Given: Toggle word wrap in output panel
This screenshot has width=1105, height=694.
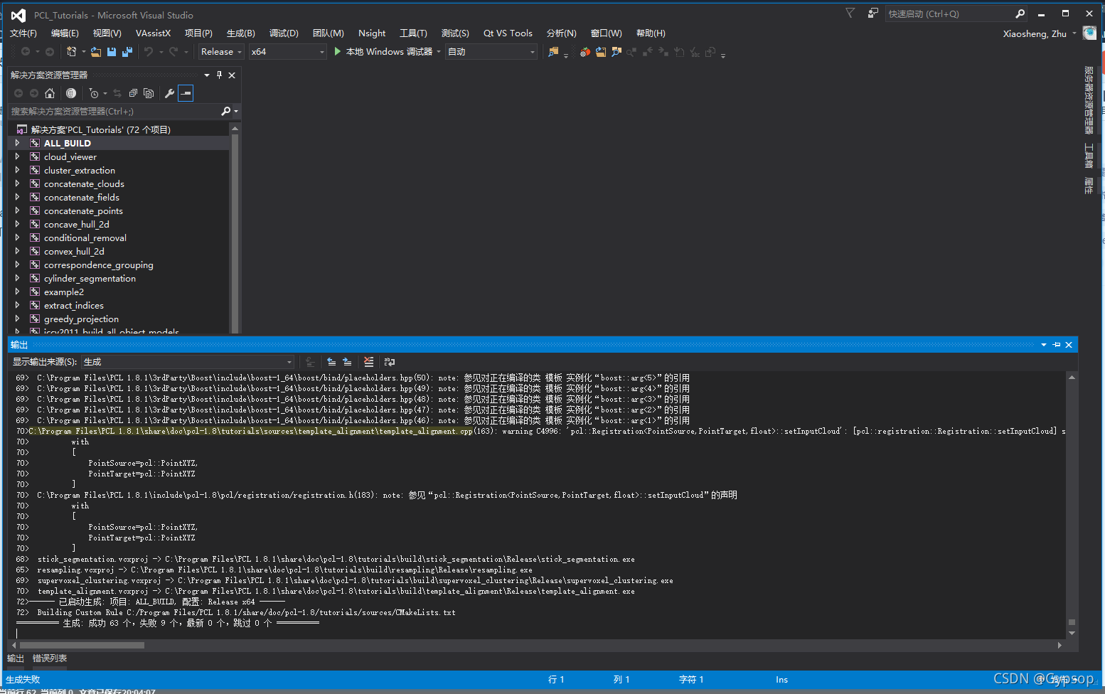Looking at the screenshot, I should coord(390,362).
